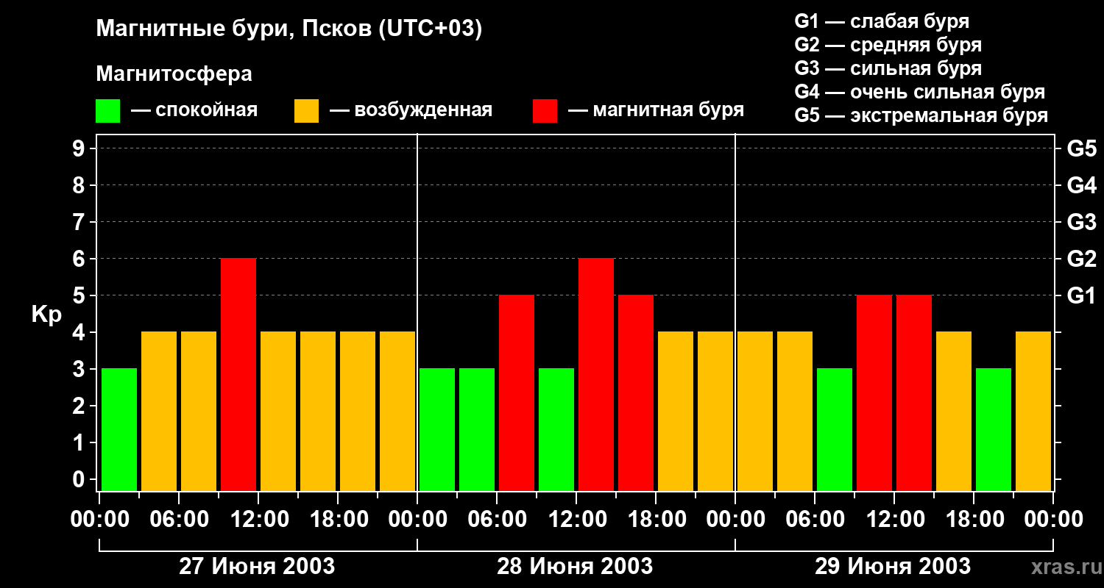
Task: Click the 21:00–00:00 yellow bar on 28 June
Action: [715, 412]
